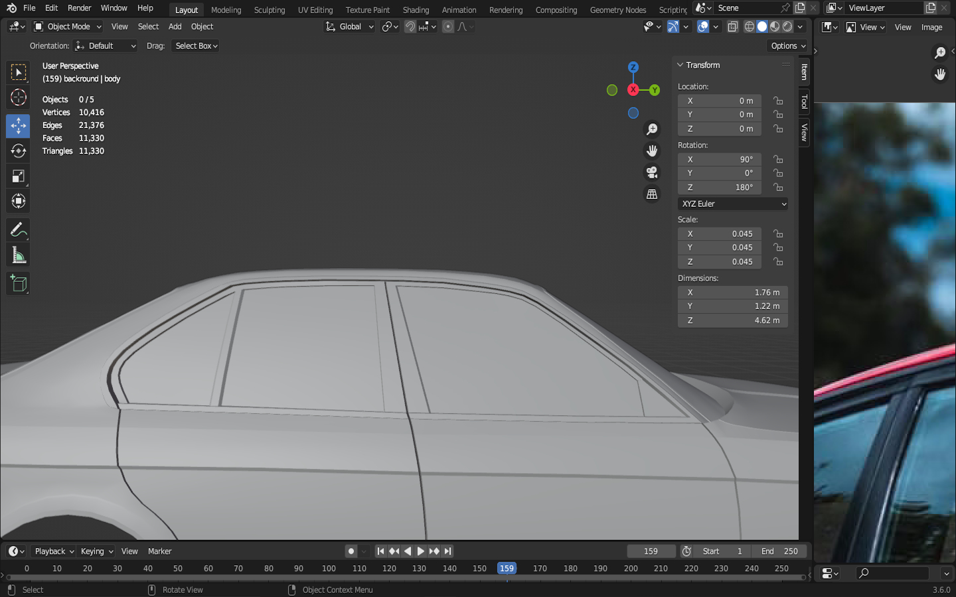The width and height of the screenshot is (956, 597).
Task: Switch to the Sculpting workspace tab
Action: click(269, 10)
